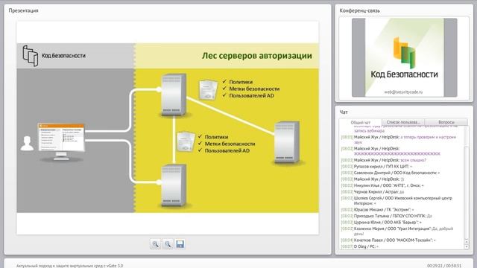Click the 00:29:22 / 00:58:51 playback time

pyautogui.click(x=444, y=266)
